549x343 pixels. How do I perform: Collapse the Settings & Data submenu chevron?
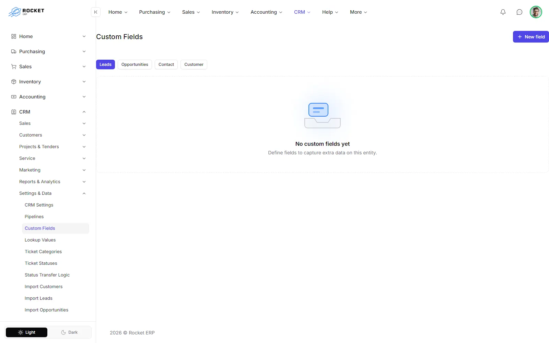coord(84,193)
